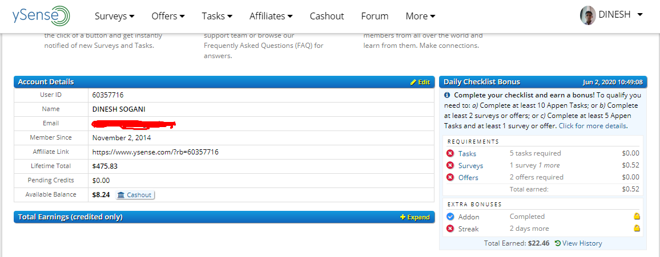Click the 2 days more text
Screen dimensions: 660x257
(529, 229)
